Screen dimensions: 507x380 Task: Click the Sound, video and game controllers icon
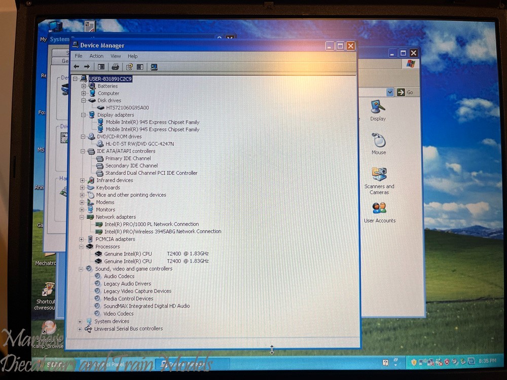pyautogui.click(x=89, y=269)
